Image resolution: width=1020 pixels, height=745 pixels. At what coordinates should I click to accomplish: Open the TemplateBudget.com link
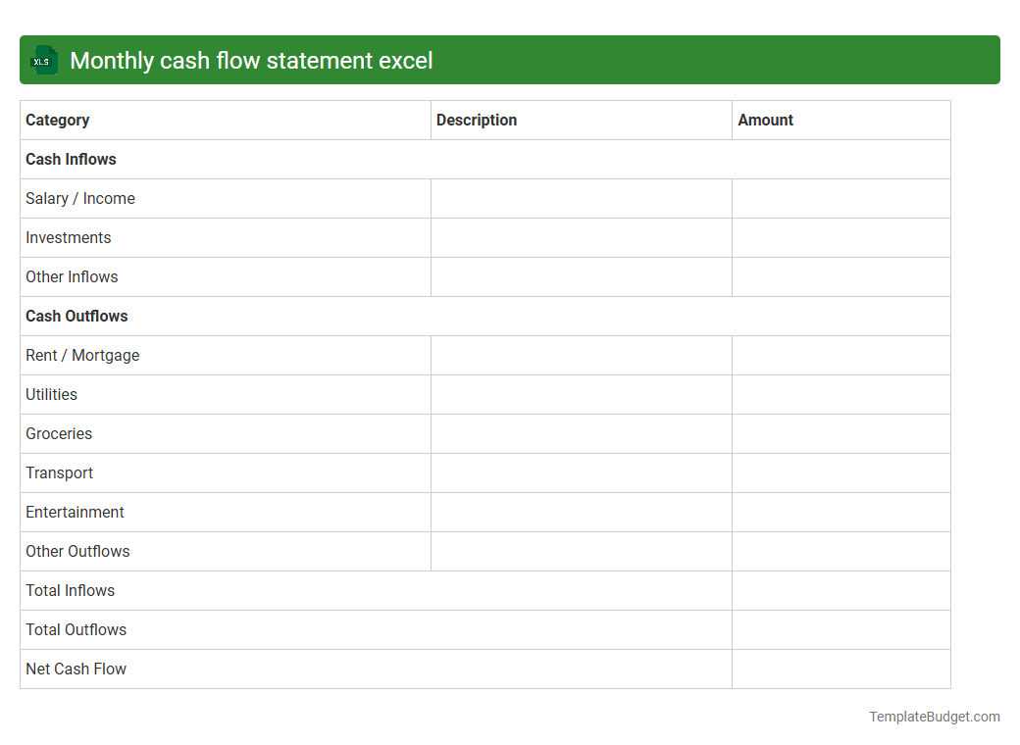pos(934,717)
